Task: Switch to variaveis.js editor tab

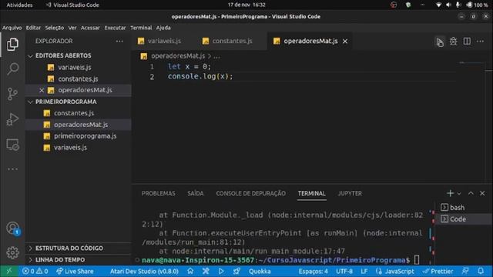Action: click(163, 41)
